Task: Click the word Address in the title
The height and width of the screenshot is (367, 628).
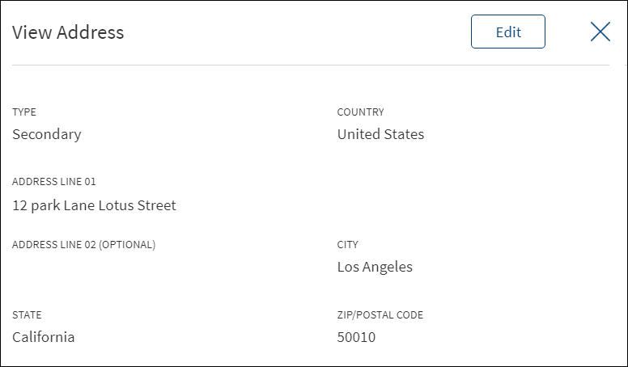Action: pos(90,32)
